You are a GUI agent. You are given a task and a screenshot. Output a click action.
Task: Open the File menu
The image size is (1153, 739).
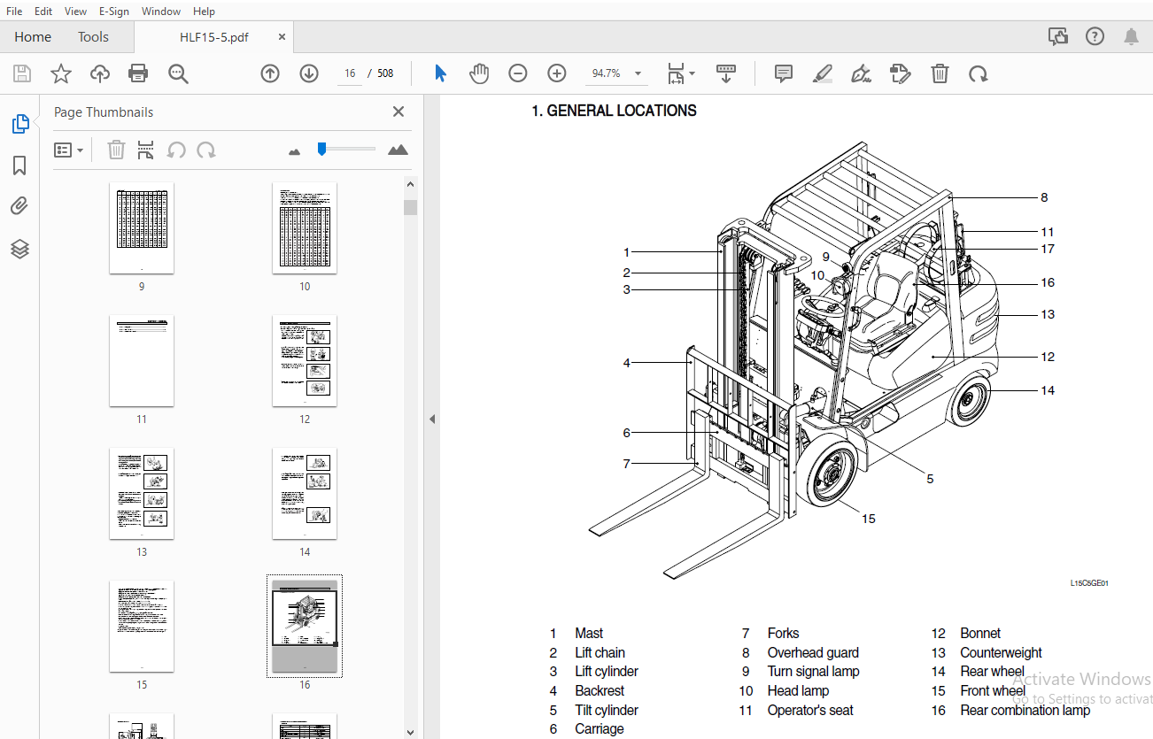(x=14, y=12)
